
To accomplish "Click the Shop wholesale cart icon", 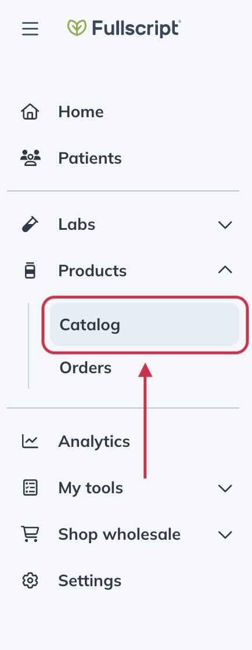I will point(30,534).
